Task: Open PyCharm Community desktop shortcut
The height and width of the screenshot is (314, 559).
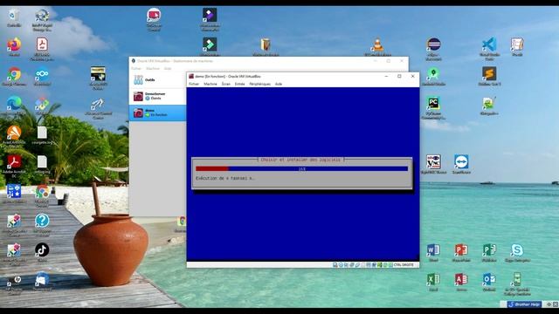Action: click(433, 107)
